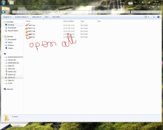Screen dimensions: 163x130
Task: Click Globalization in address breadcrumb
Action: [46, 12]
